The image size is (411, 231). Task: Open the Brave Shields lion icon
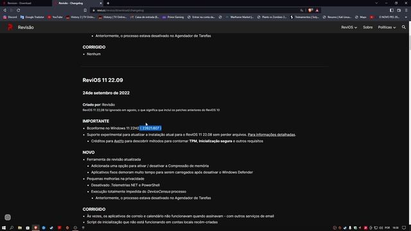click(310, 10)
